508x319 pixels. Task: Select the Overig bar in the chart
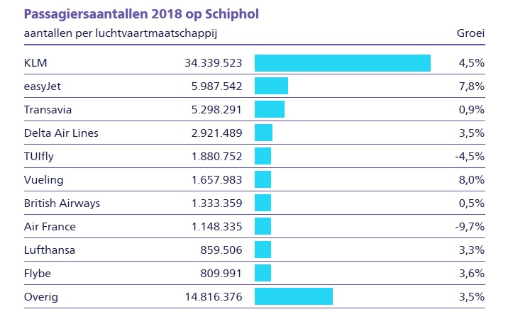click(x=293, y=297)
